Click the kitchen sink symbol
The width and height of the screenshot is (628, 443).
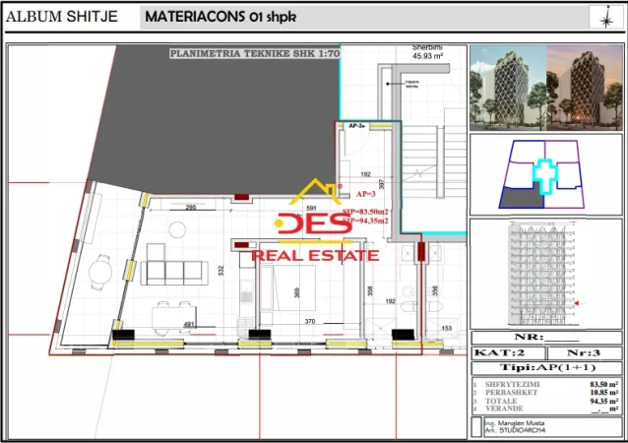pos(247,291)
